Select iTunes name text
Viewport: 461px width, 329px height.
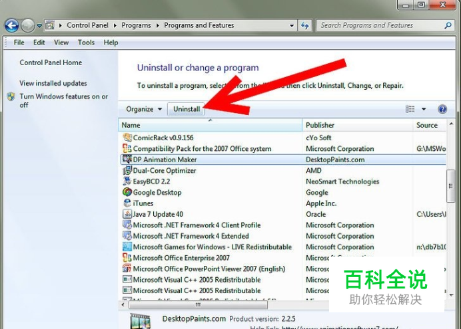click(x=143, y=203)
